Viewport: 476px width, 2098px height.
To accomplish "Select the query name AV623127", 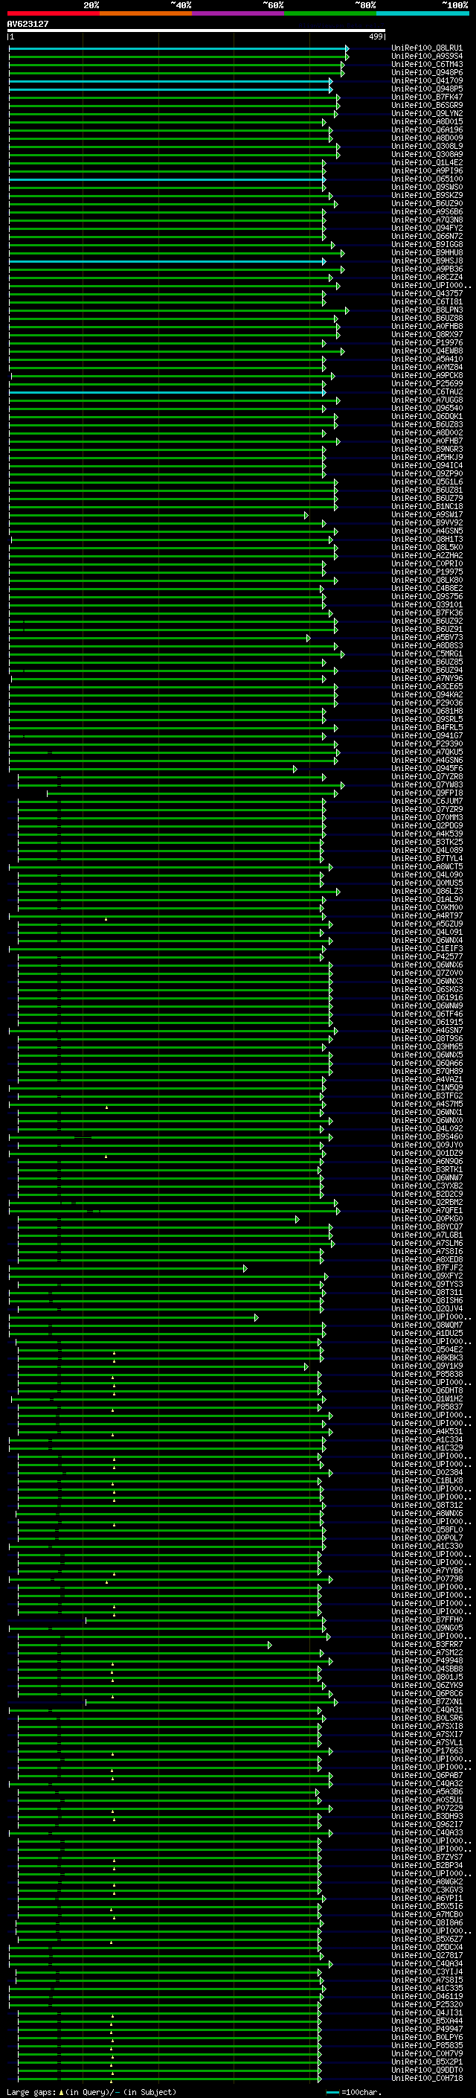I will tap(28, 24).
